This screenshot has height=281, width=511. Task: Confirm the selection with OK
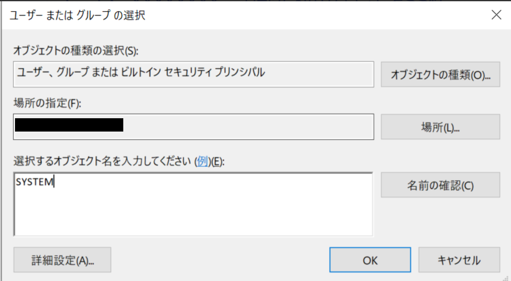370,260
